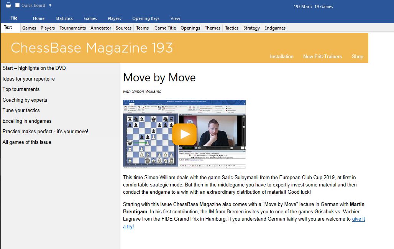Open 'Practise makes perfect - it's your move!'

tap(45, 132)
